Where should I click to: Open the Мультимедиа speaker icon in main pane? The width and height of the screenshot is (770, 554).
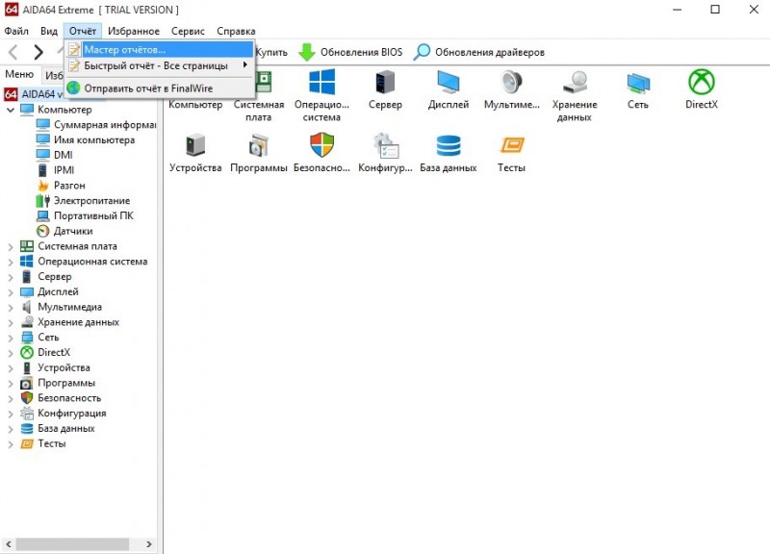point(512,82)
